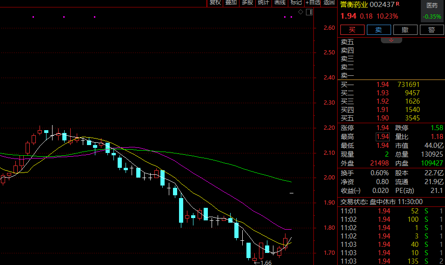Screen dimensions: 445x265
Task: Click the 统计 statistics toolbar item
Action: click(x=263, y=3)
